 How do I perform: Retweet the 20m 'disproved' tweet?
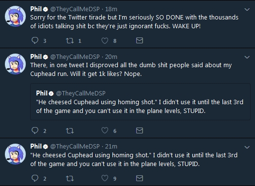click(70, 130)
